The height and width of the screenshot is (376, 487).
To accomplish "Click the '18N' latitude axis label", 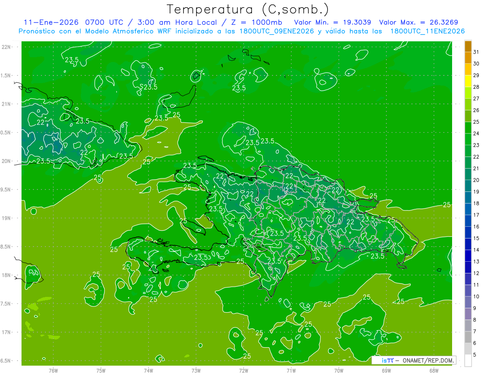I will tap(6, 275).
